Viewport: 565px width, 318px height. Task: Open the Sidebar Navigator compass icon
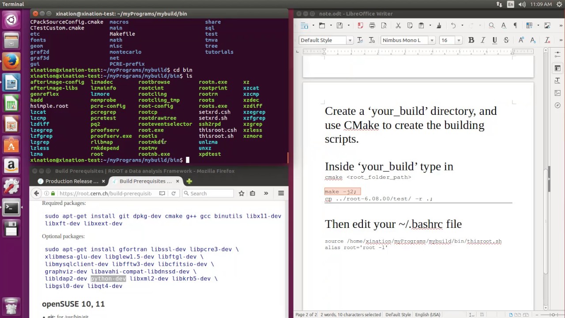tap(557, 106)
